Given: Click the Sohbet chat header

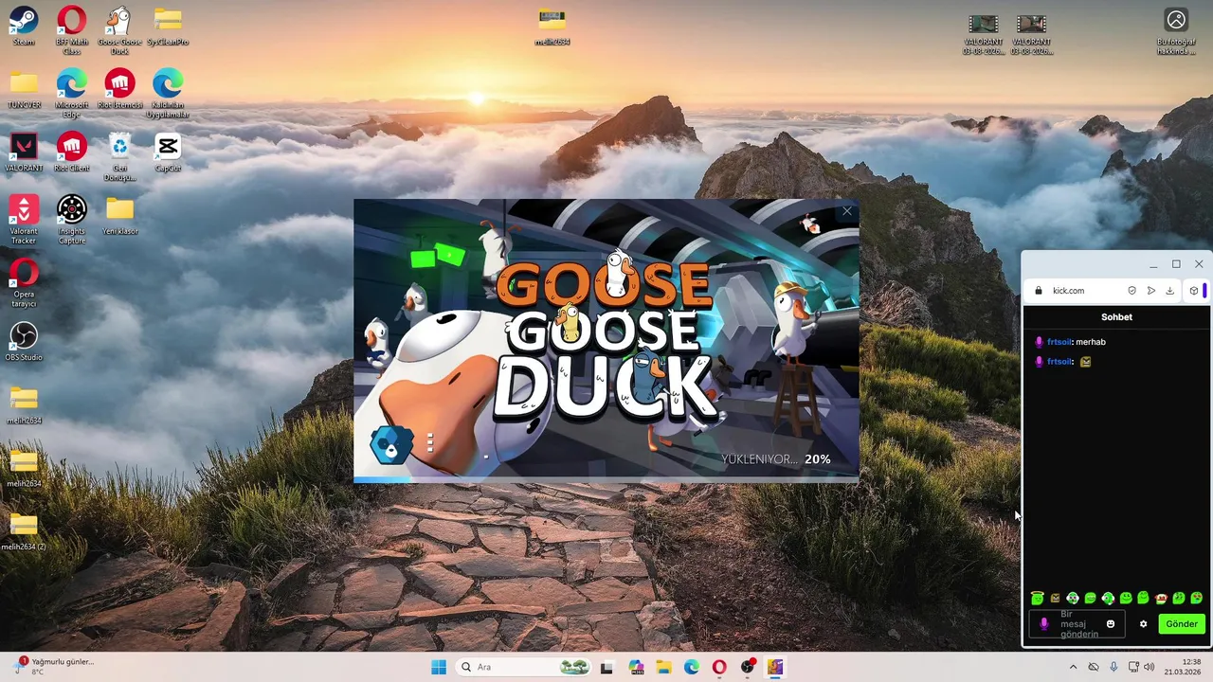Looking at the screenshot, I should tap(1116, 317).
